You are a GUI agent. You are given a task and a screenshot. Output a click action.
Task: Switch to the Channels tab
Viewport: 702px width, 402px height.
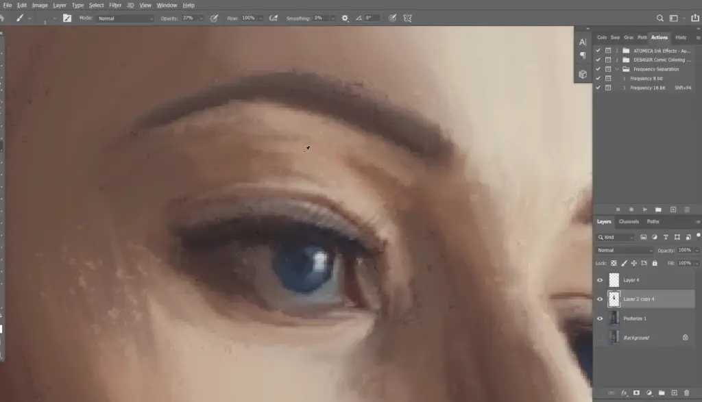628,221
